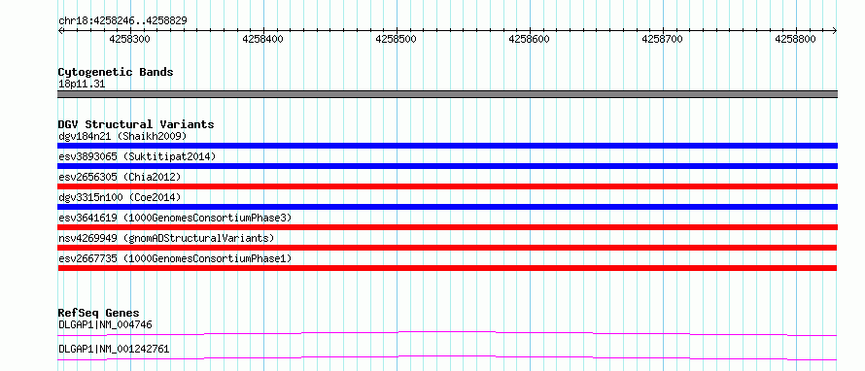Select the RefSeq Genes track title

tap(98, 313)
